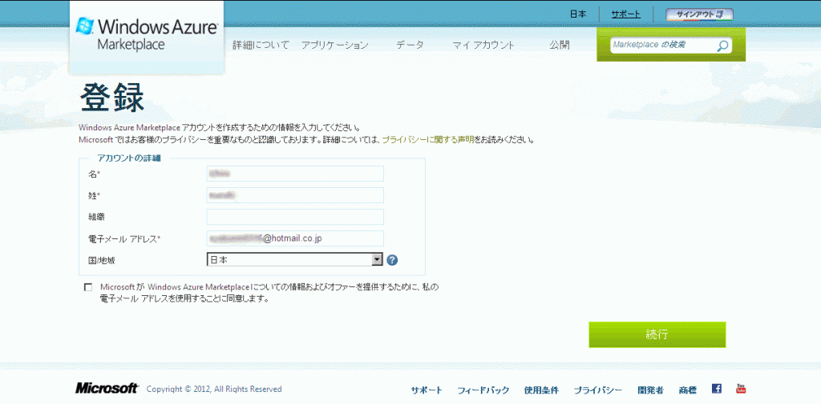Open the footer サポート link
This screenshot has width=821, height=404.
[x=427, y=390]
